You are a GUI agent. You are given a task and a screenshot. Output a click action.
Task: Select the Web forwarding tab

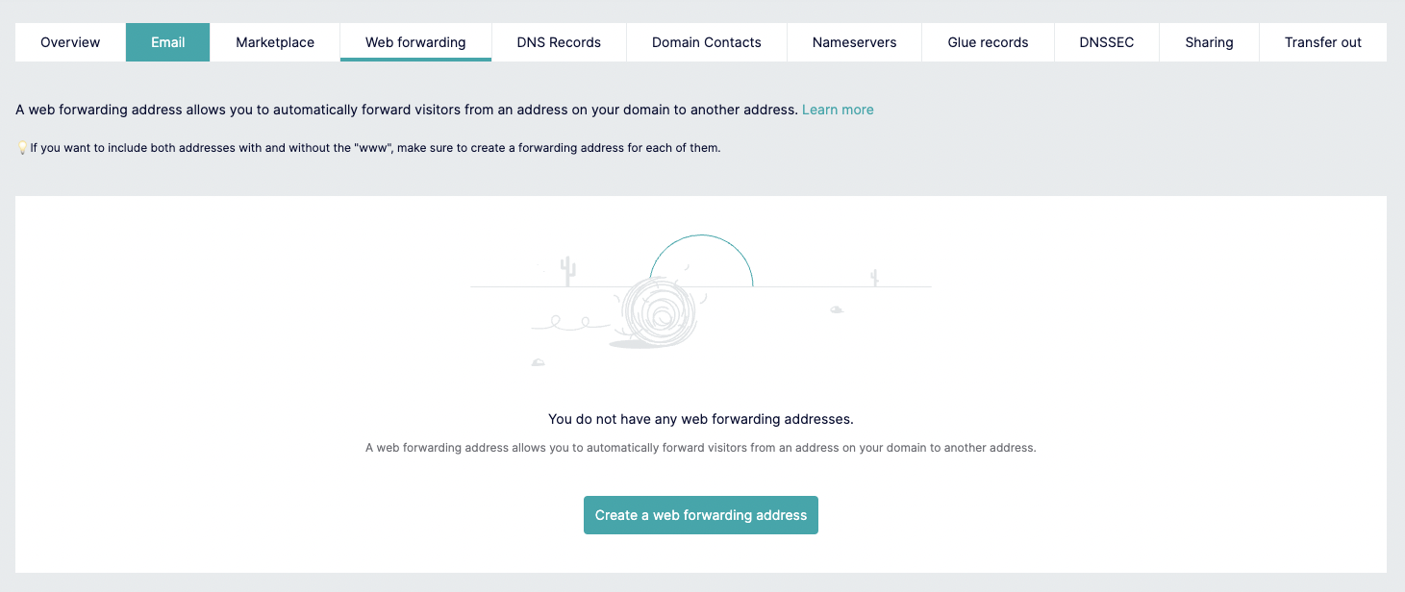pos(415,42)
